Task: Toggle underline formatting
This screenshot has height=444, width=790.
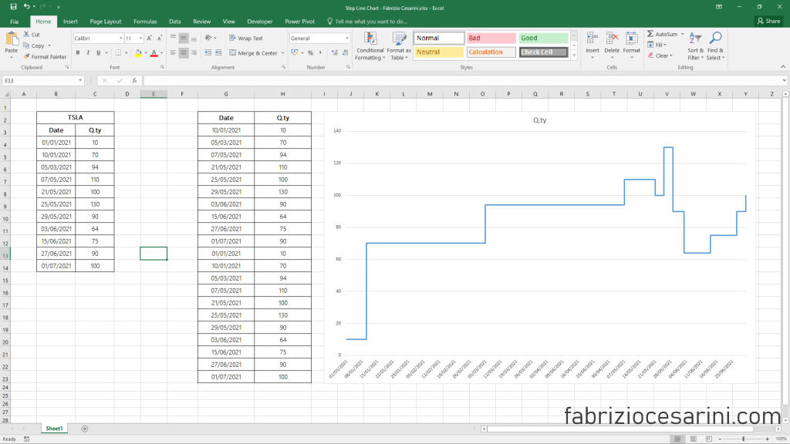Action: [98, 52]
